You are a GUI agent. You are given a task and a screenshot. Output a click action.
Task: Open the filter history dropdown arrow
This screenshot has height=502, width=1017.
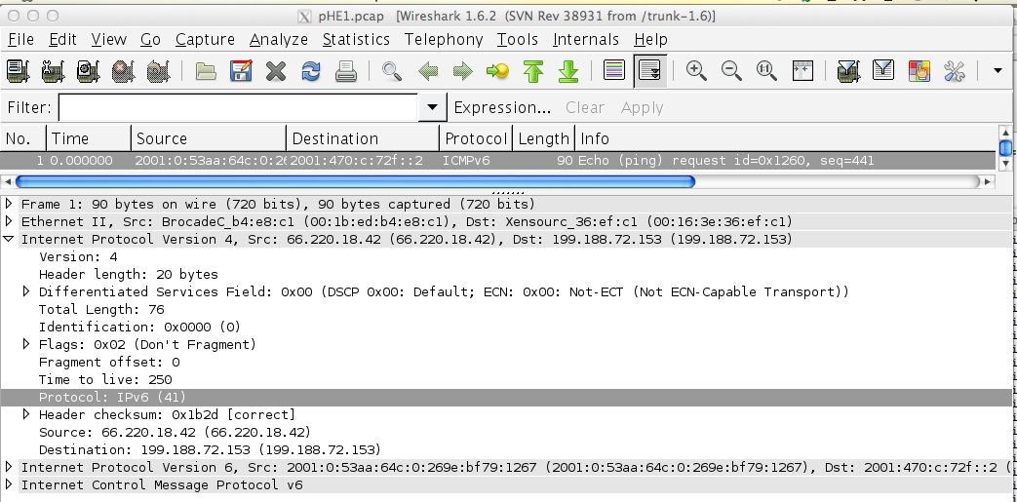pos(433,107)
